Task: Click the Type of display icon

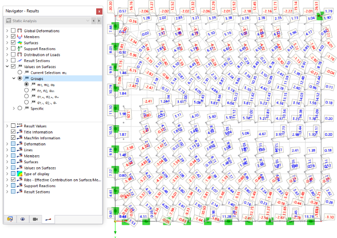Action: (20, 174)
